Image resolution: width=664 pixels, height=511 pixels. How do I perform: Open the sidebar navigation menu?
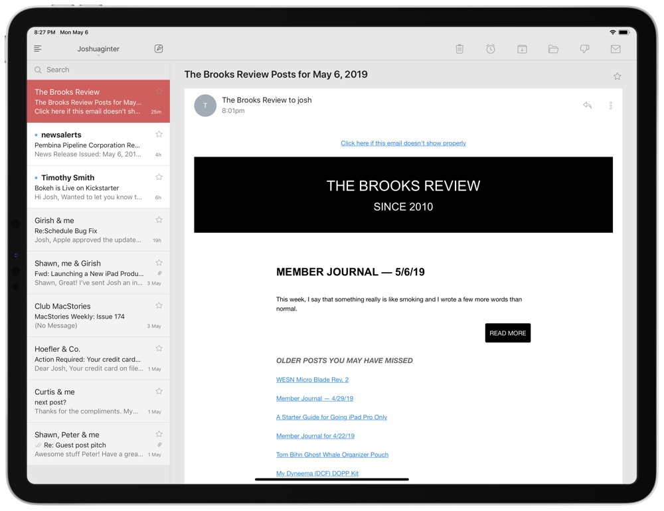(x=38, y=48)
